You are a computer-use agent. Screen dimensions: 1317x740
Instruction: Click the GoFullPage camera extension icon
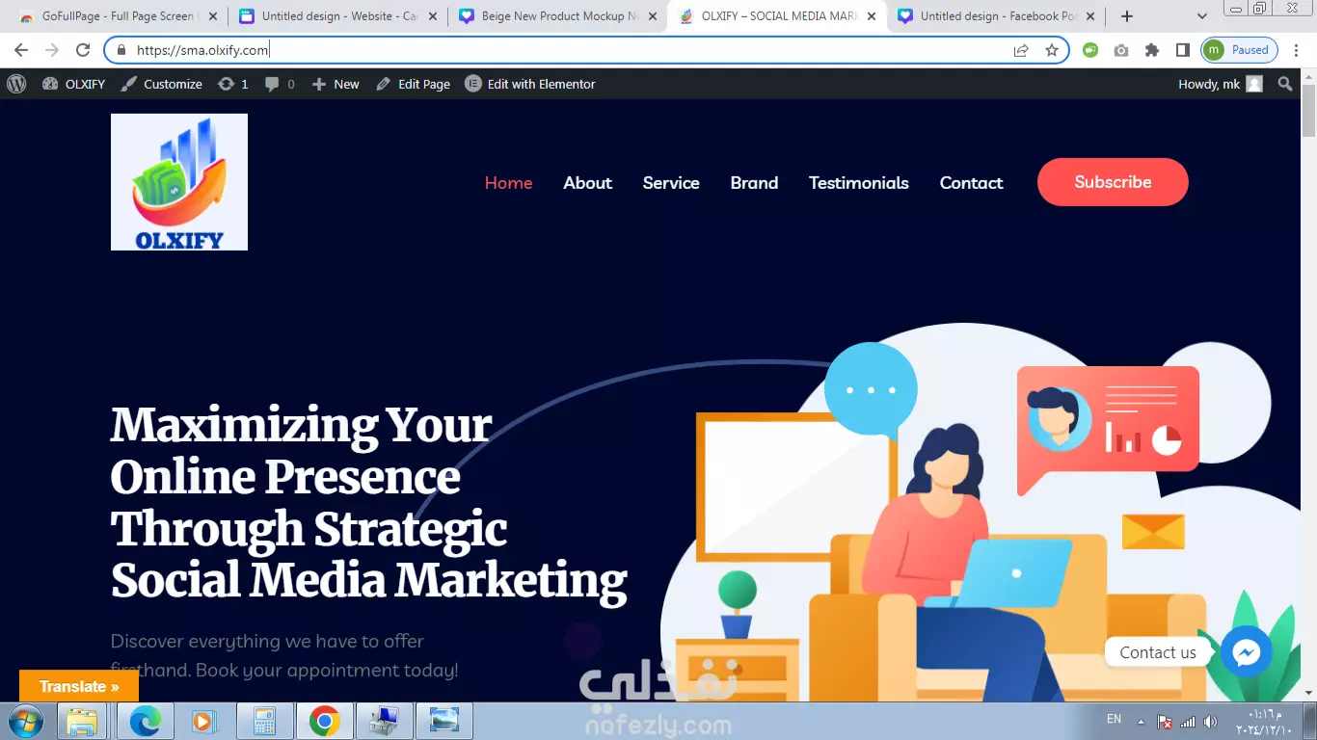(1121, 50)
